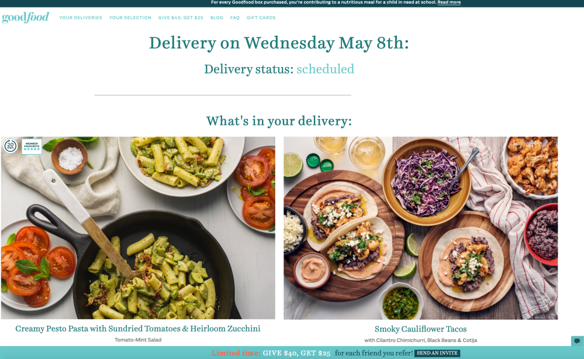The height and width of the screenshot is (359, 584).
Task: Click Smoky Cauliflower Tacos title
Action: click(420, 329)
